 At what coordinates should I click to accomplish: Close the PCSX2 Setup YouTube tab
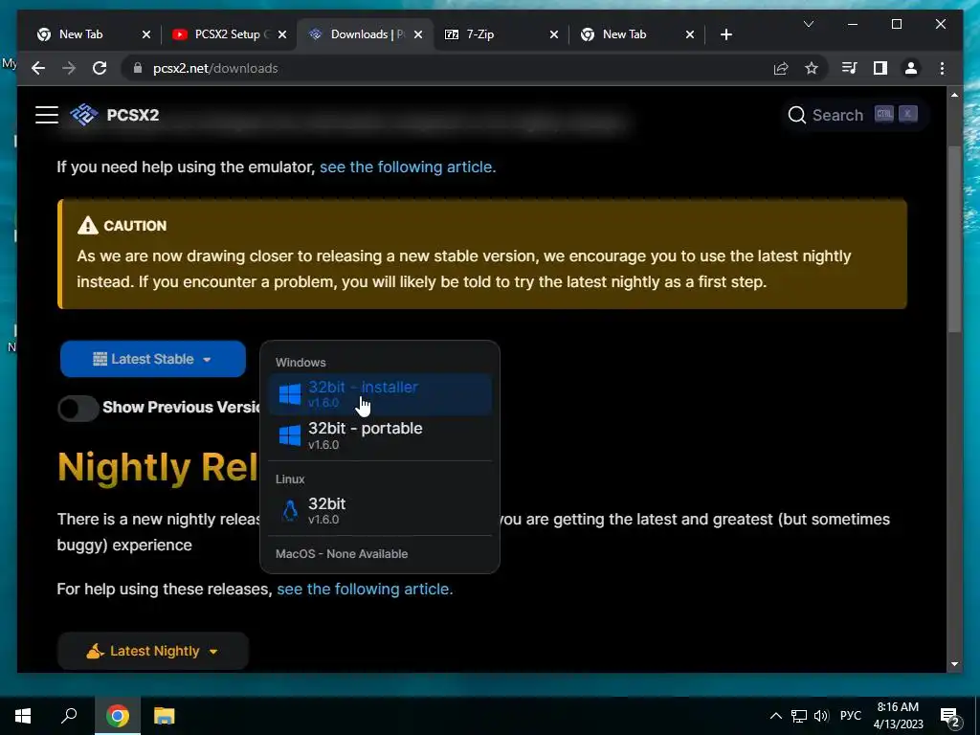point(282,34)
